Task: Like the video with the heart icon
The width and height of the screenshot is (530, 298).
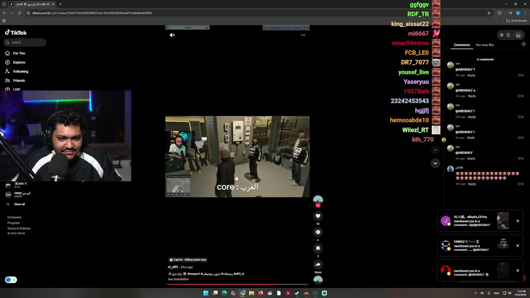Action: click(318, 216)
